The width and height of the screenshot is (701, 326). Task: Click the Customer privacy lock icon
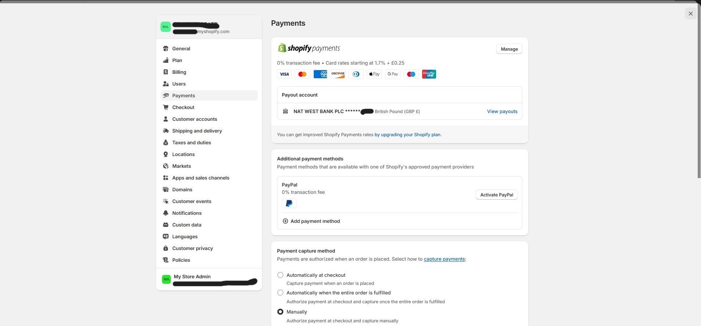click(166, 248)
